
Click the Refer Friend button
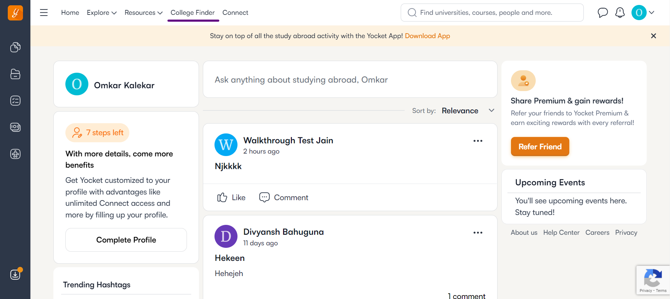click(540, 146)
